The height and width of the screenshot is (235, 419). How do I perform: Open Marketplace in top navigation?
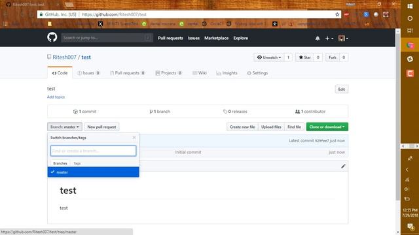click(216, 38)
